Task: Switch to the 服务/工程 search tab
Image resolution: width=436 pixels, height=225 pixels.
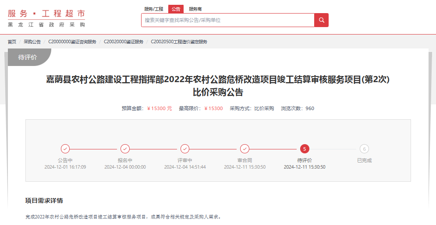Action: [154, 9]
